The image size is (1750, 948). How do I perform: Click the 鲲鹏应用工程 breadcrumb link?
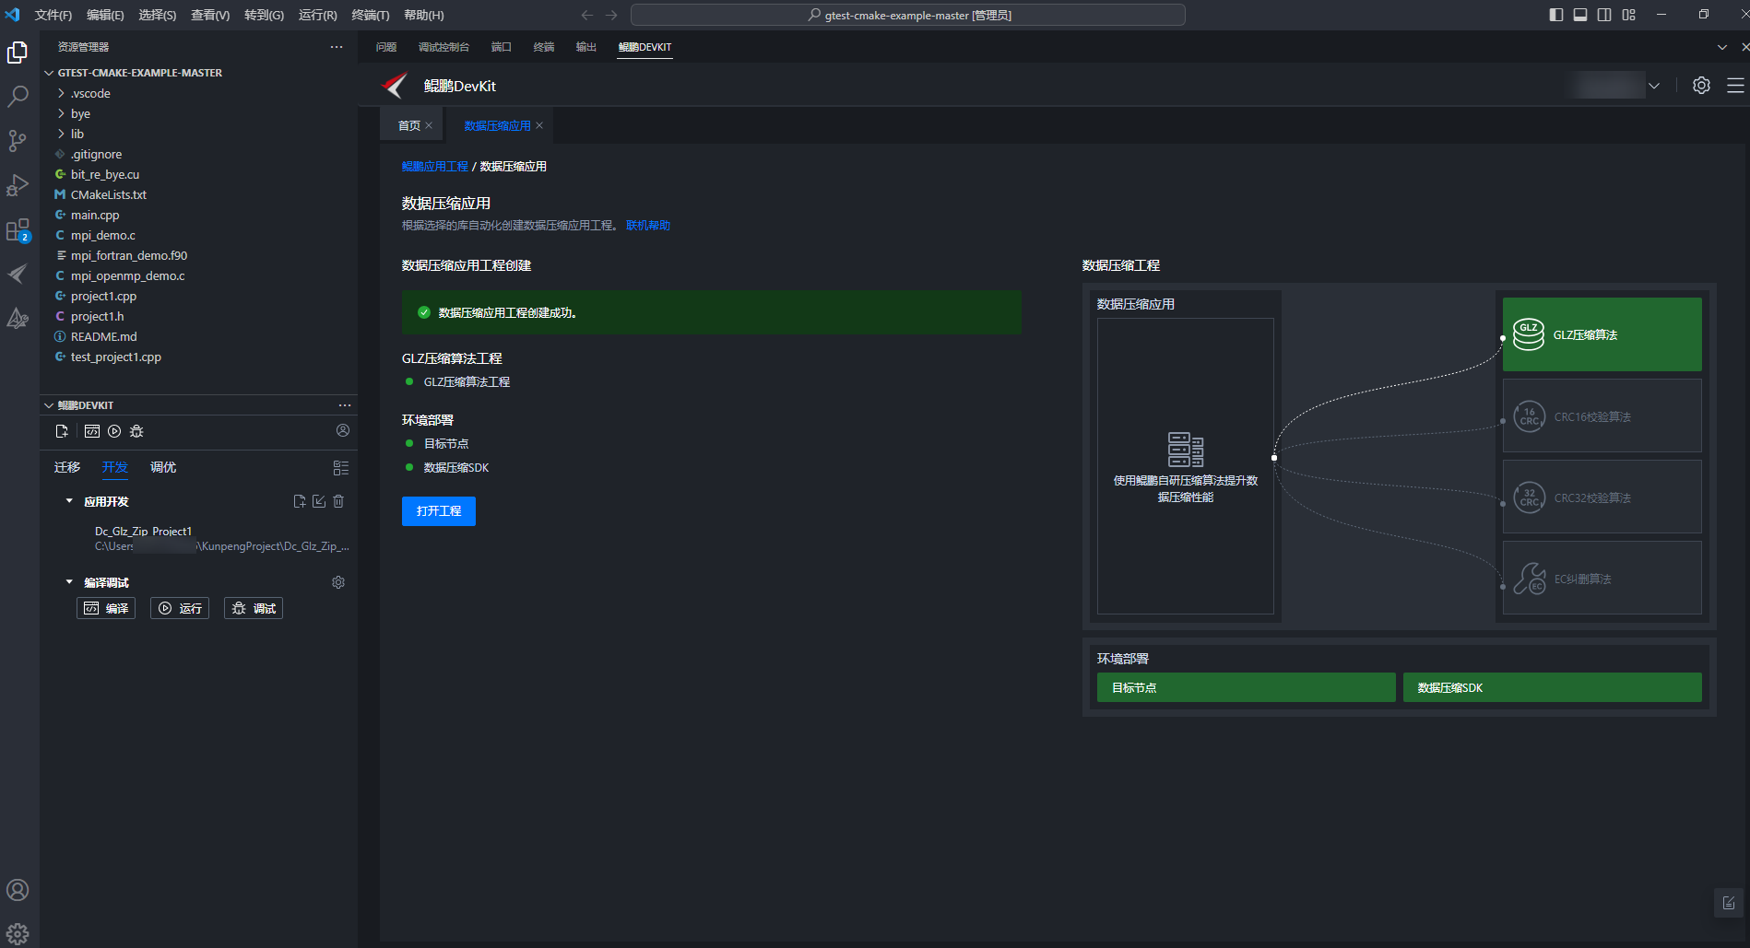pos(435,167)
